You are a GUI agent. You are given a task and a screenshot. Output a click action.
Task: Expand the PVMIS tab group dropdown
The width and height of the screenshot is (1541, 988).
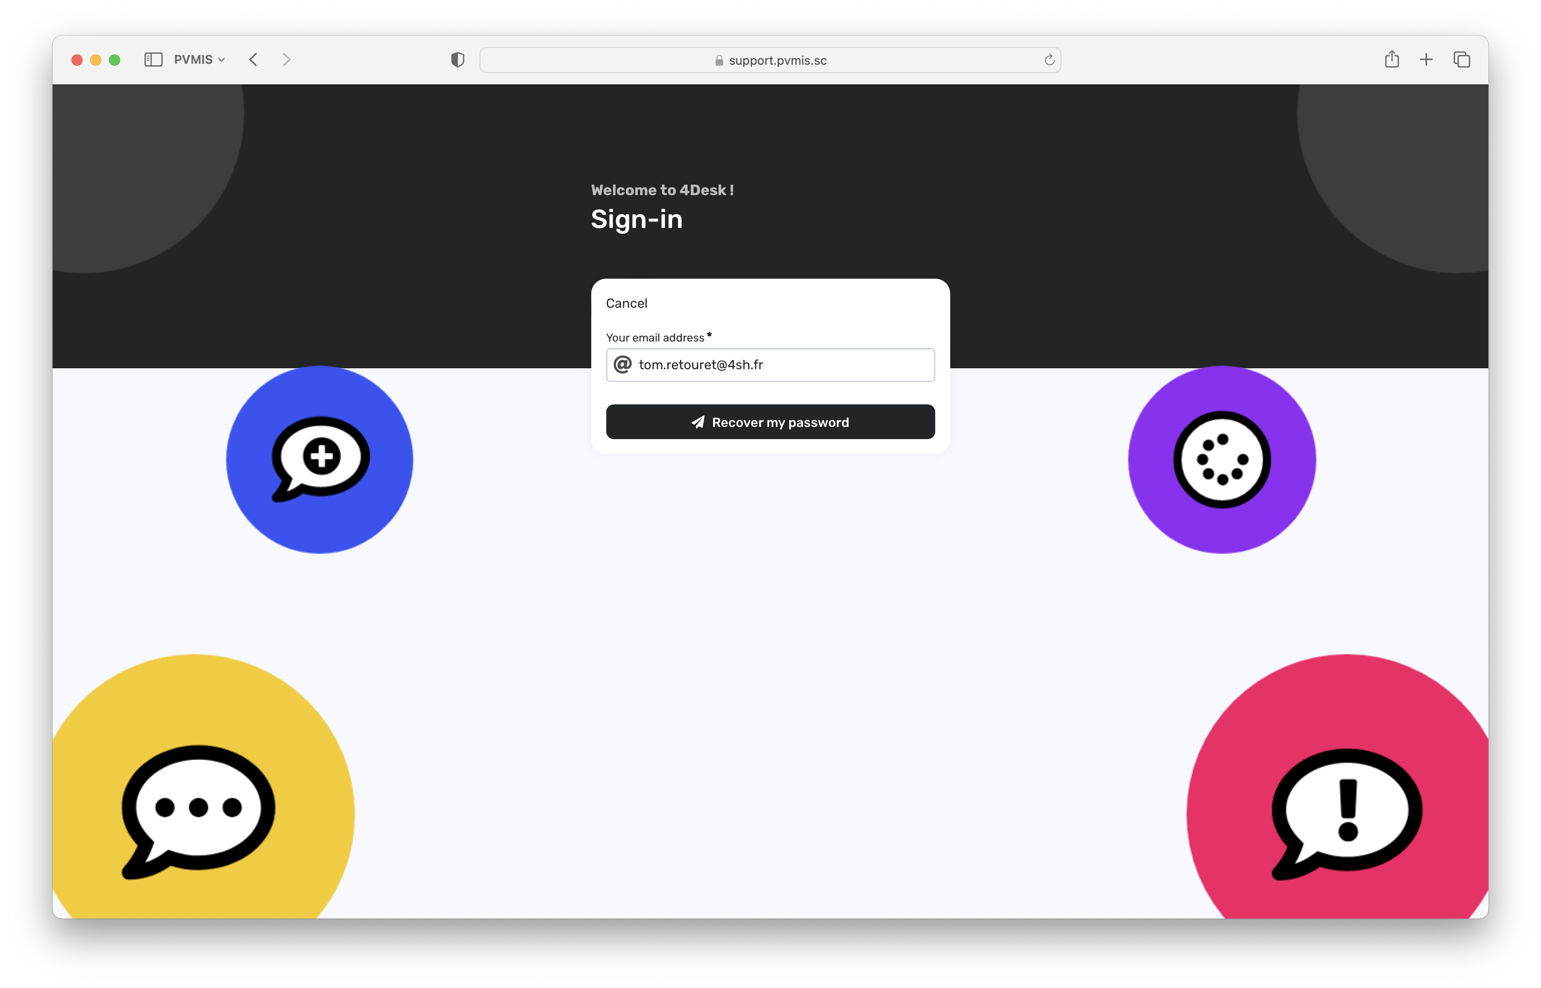point(199,60)
